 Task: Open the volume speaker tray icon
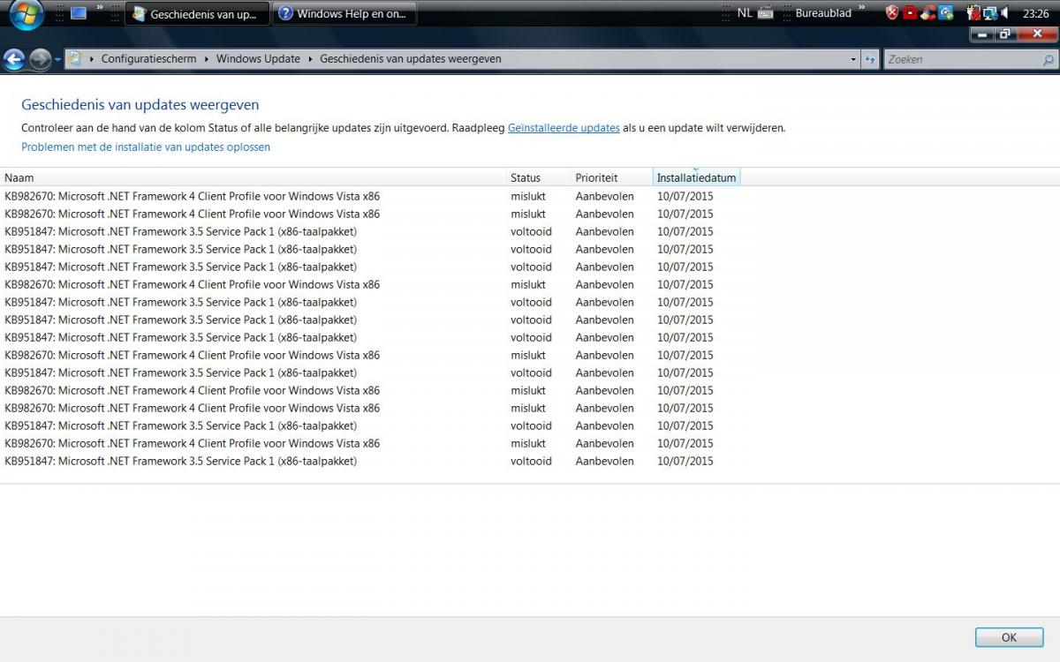[1005, 13]
